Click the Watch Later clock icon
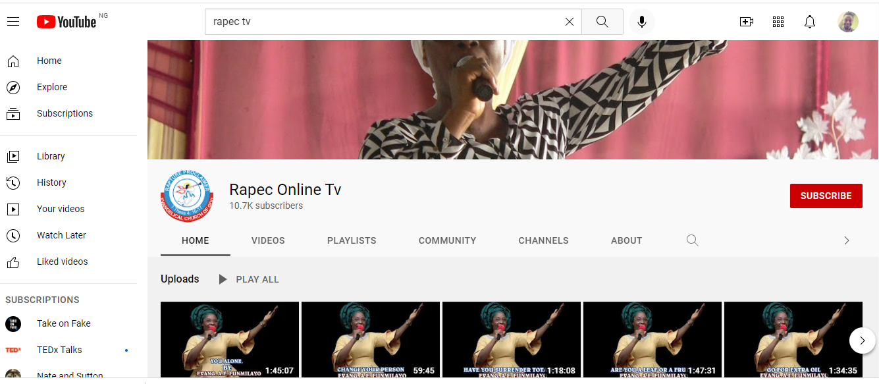This screenshot has width=879, height=384. [x=13, y=235]
